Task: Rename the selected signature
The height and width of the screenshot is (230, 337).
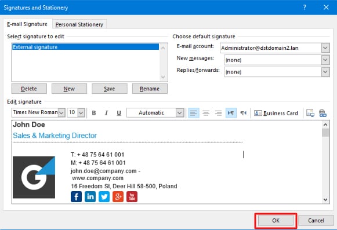Action: (x=150, y=89)
